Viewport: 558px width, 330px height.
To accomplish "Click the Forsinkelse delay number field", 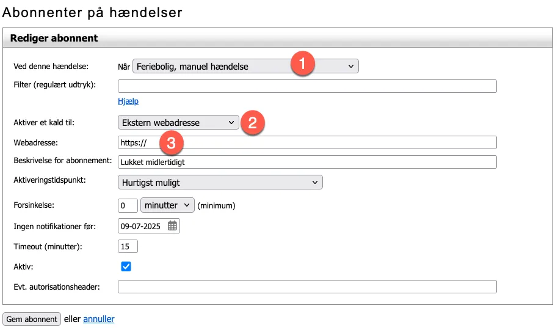I will click(x=128, y=205).
